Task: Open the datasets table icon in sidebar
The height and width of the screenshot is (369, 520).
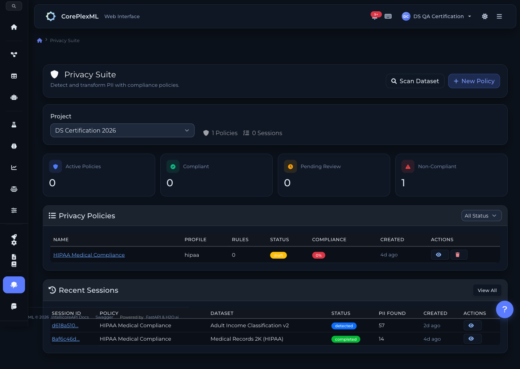Action: coord(14,76)
